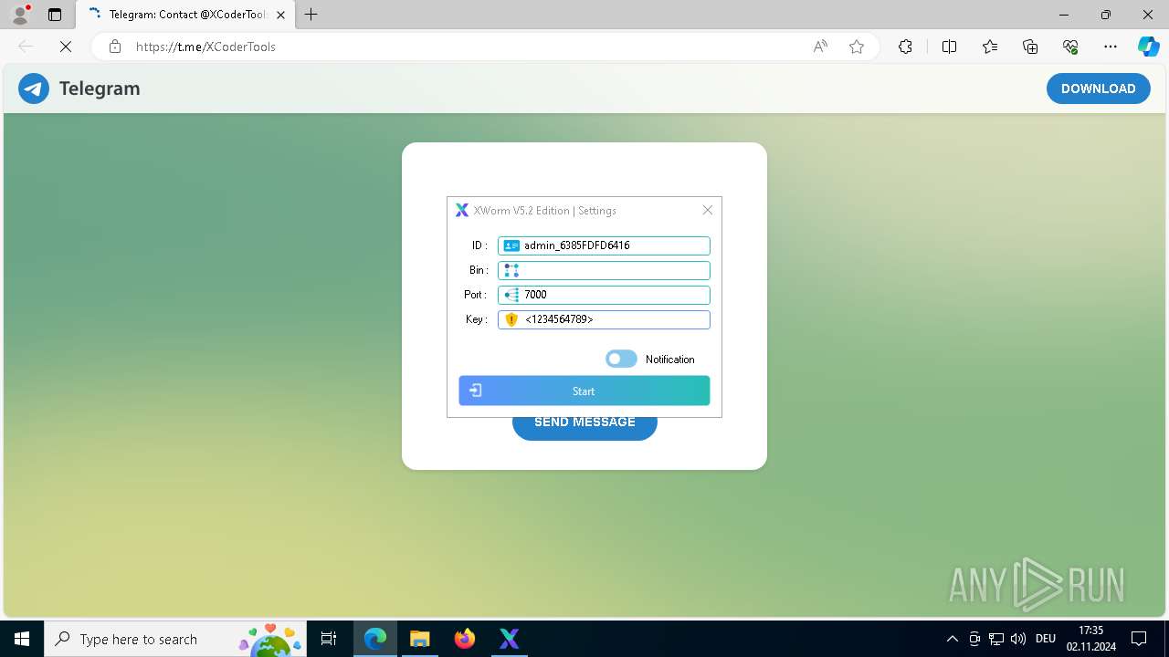Stop loading the page

(x=66, y=47)
